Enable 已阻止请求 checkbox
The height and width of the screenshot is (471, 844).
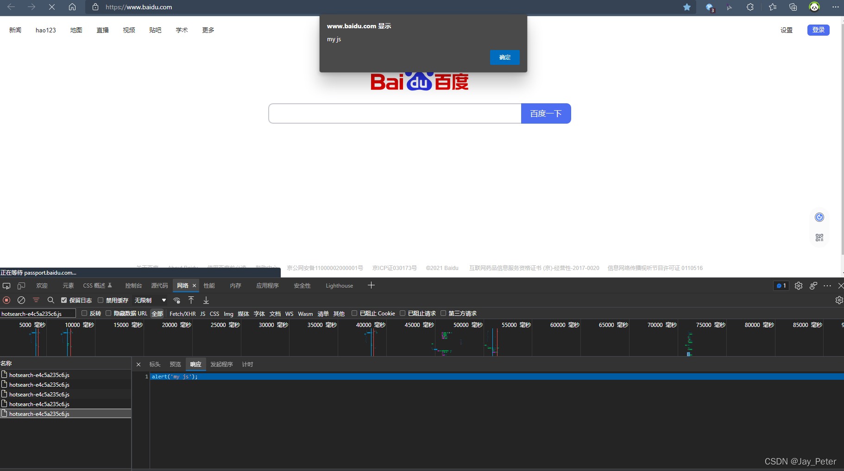coord(403,313)
